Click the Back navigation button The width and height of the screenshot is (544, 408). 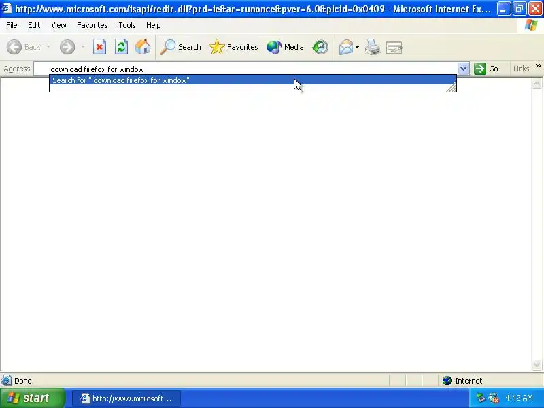pos(24,47)
